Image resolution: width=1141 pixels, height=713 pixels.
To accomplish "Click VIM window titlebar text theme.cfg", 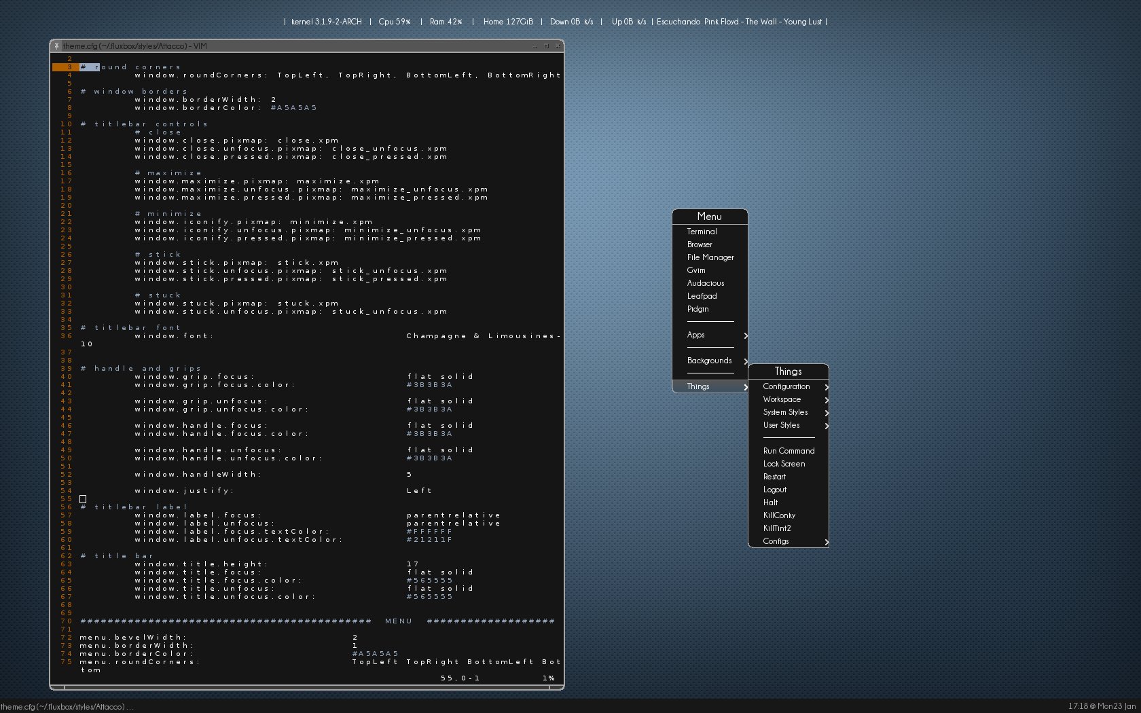I will coord(134,46).
